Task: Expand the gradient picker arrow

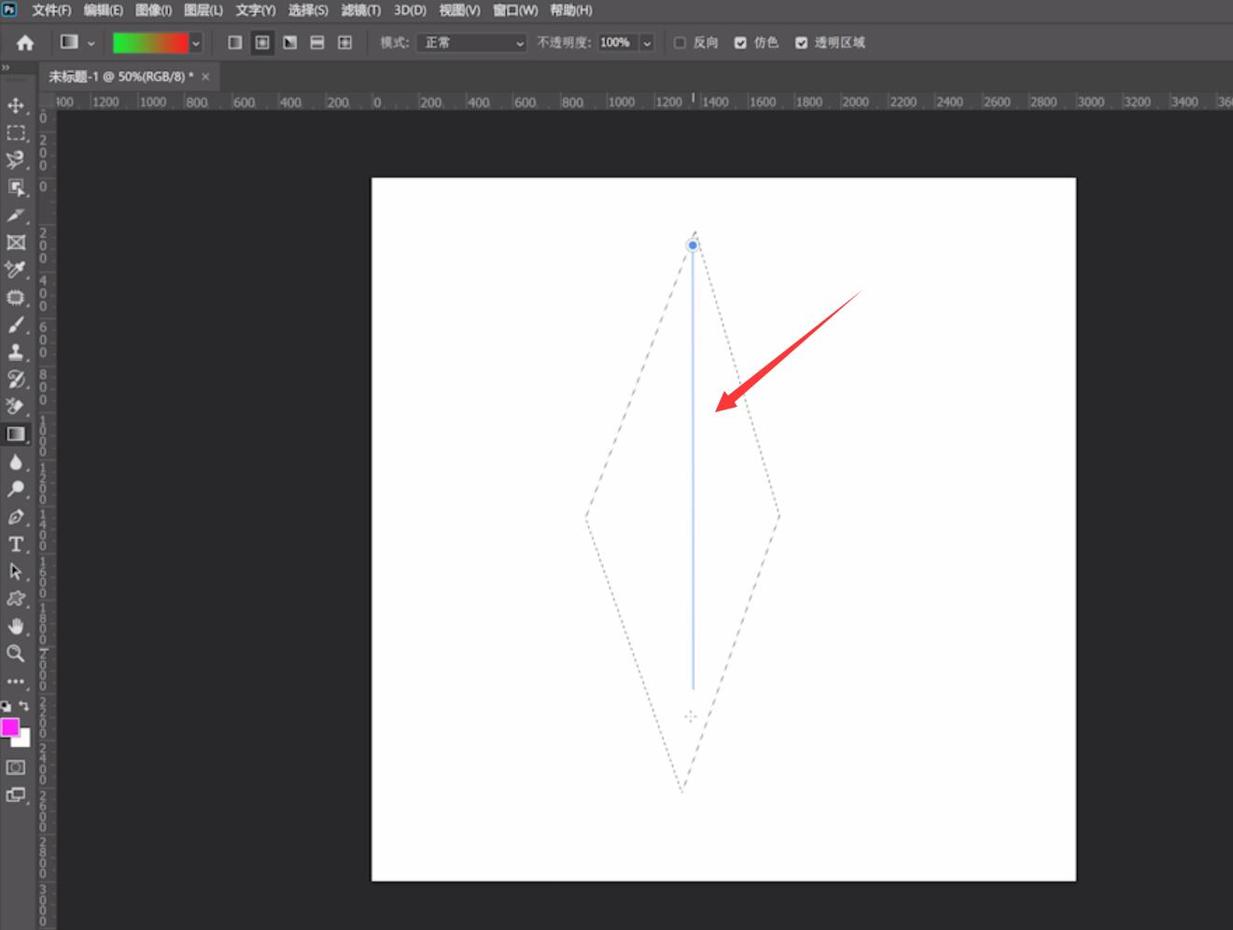Action: pos(196,43)
